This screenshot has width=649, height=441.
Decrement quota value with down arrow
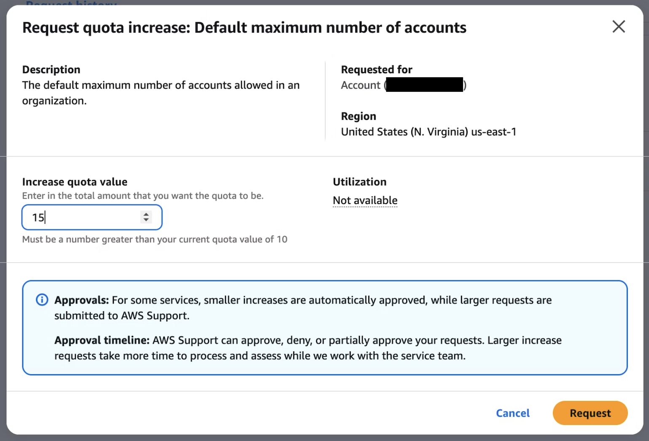pos(146,220)
